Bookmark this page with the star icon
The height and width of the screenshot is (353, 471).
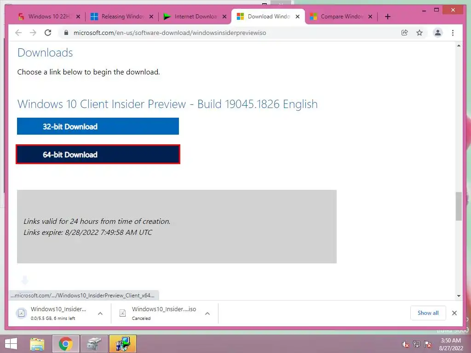point(419,33)
